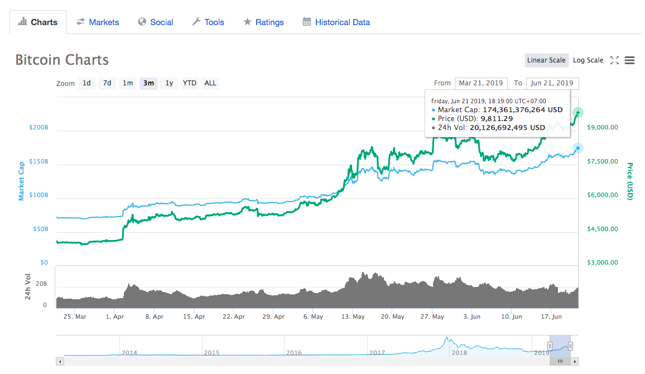This screenshot has width=645, height=374.
Task: Switch chart to Log Scale
Action: 588,60
